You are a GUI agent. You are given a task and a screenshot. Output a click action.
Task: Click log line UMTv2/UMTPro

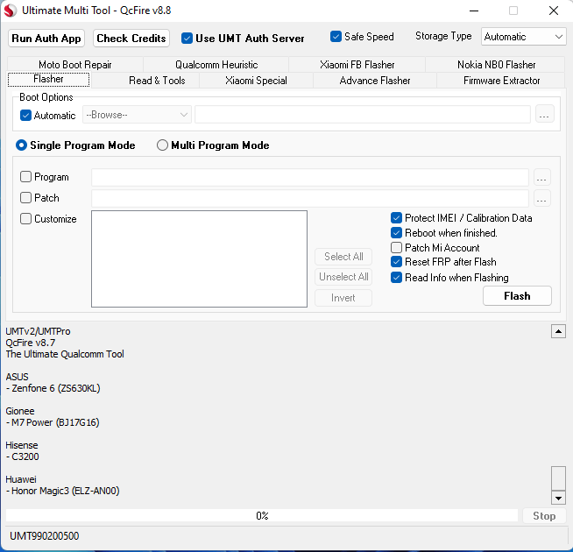click(38, 331)
